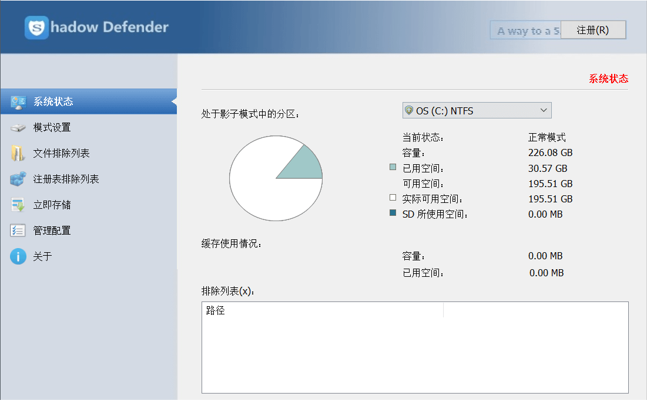Click the 实际可用空间 label
The image size is (647, 400).
pyautogui.click(x=433, y=199)
